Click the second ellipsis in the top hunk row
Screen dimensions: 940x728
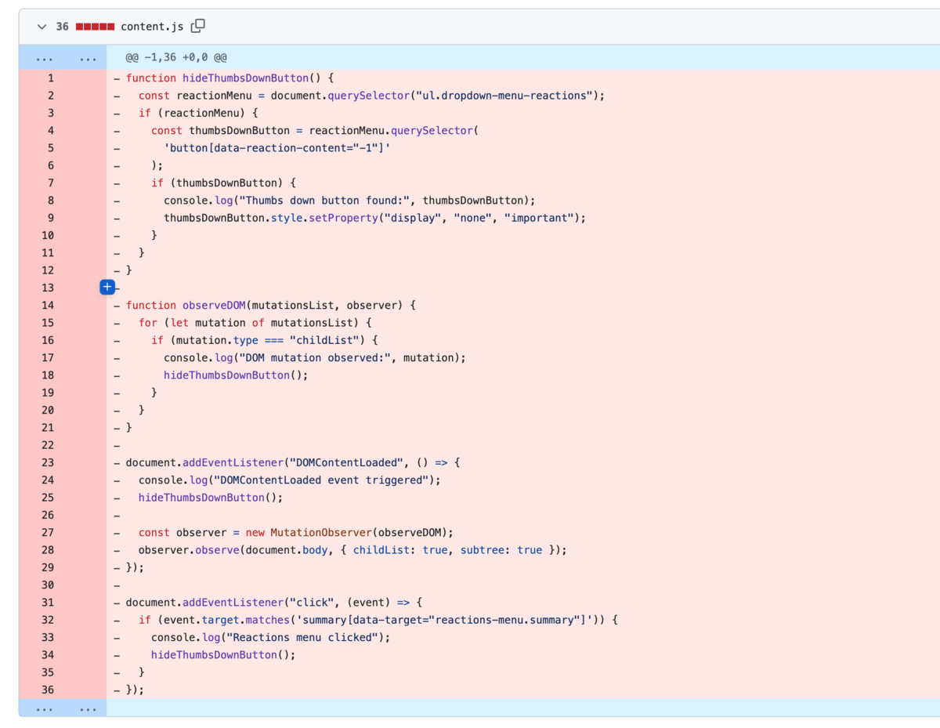88,56
